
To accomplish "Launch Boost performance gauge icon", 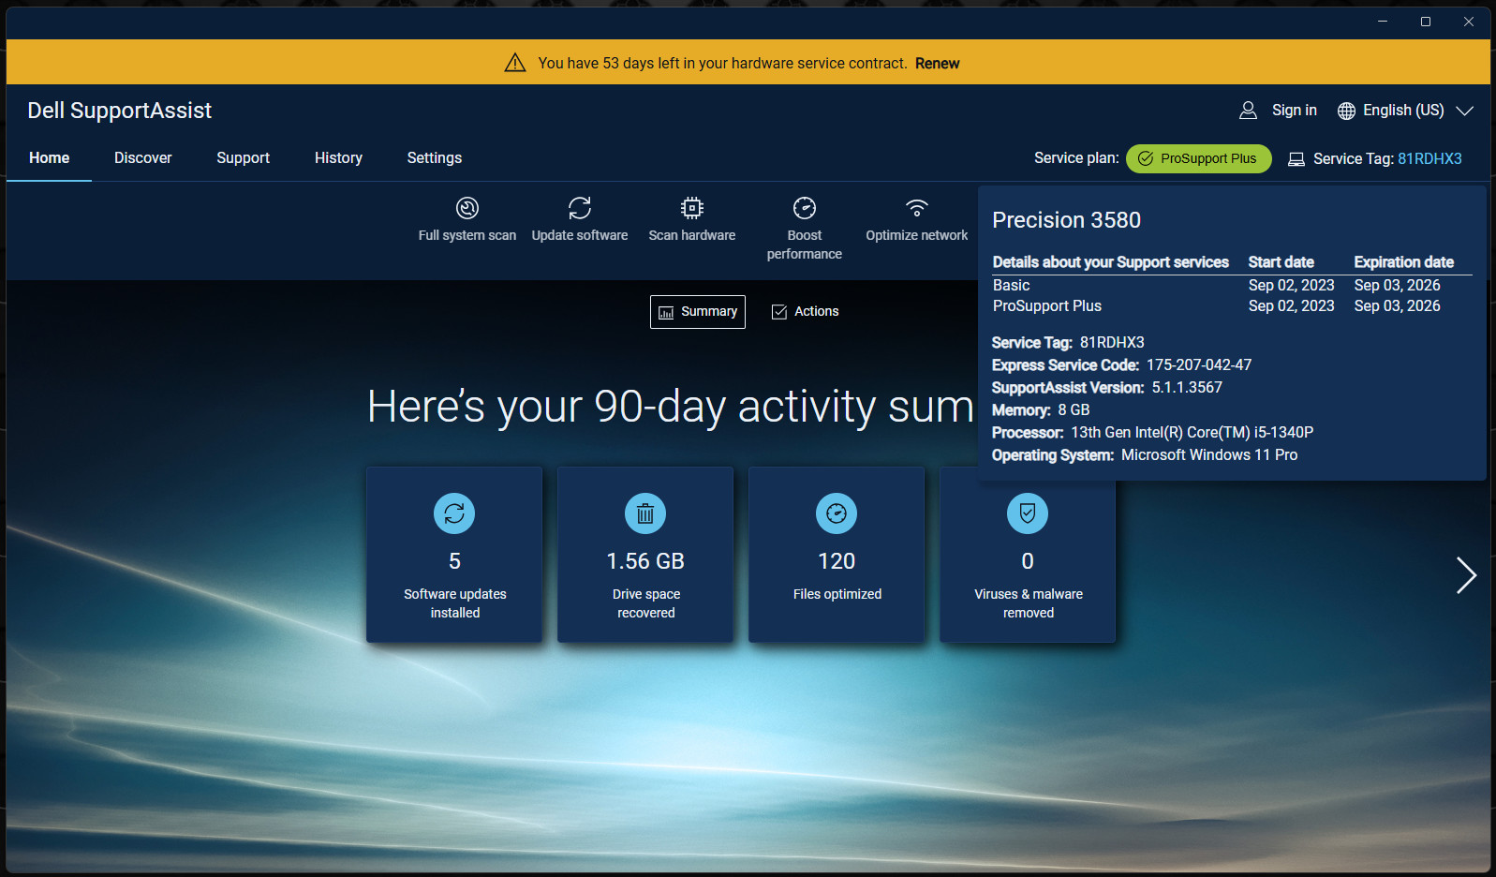I will [805, 208].
